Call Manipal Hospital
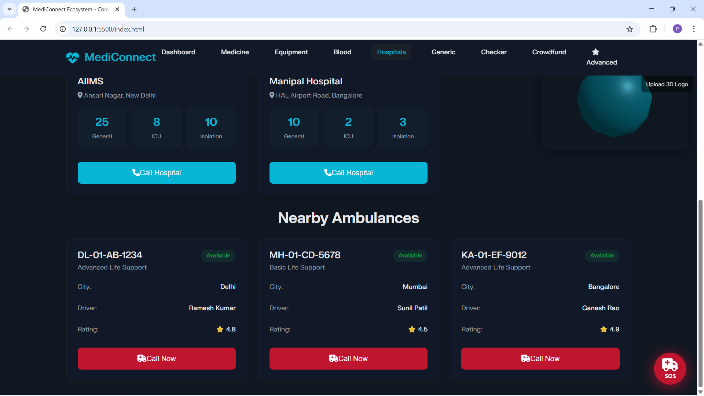Image resolution: width=704 pixels, height=396 pixels. (348, 173)
